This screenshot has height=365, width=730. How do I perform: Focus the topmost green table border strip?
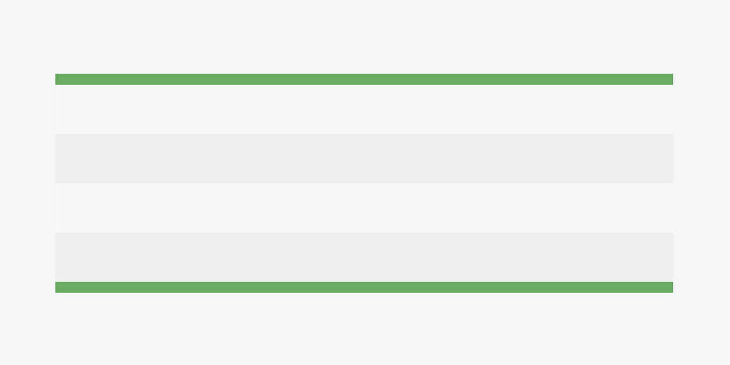click(x=364, y=79)
